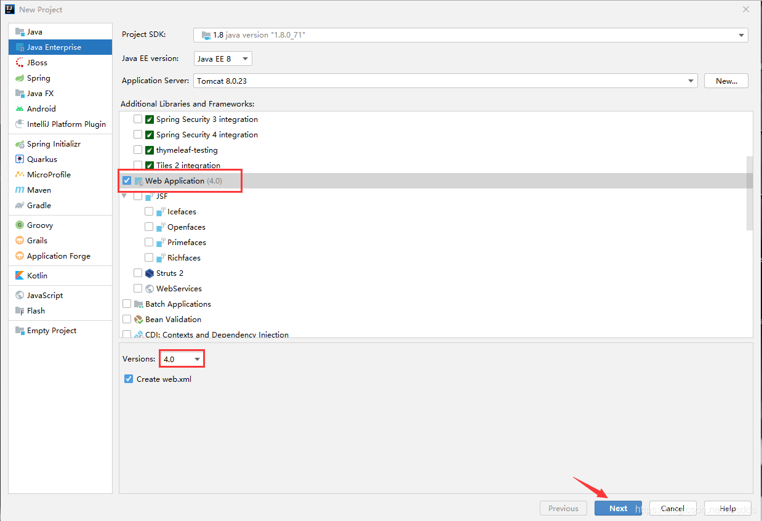
Task: Select the Java project type icon
Action: (20, 31)
